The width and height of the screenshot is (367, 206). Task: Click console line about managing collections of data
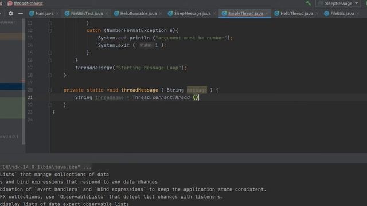(54, 175)
